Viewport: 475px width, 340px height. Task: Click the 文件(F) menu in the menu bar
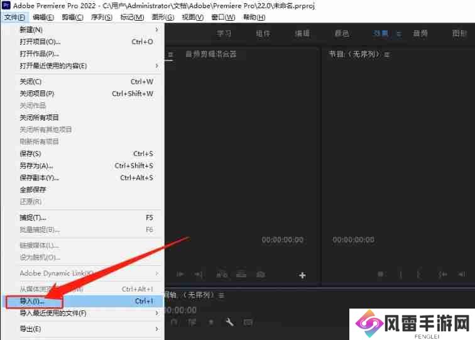click(x=14, y=17)
